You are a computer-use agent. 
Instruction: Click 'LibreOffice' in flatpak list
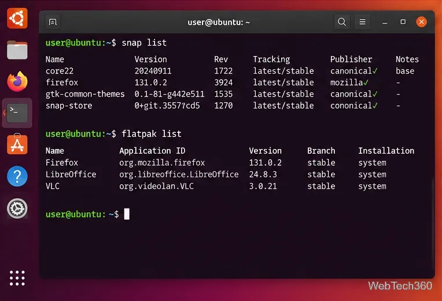pyautogui.click(x=71, y=174)
